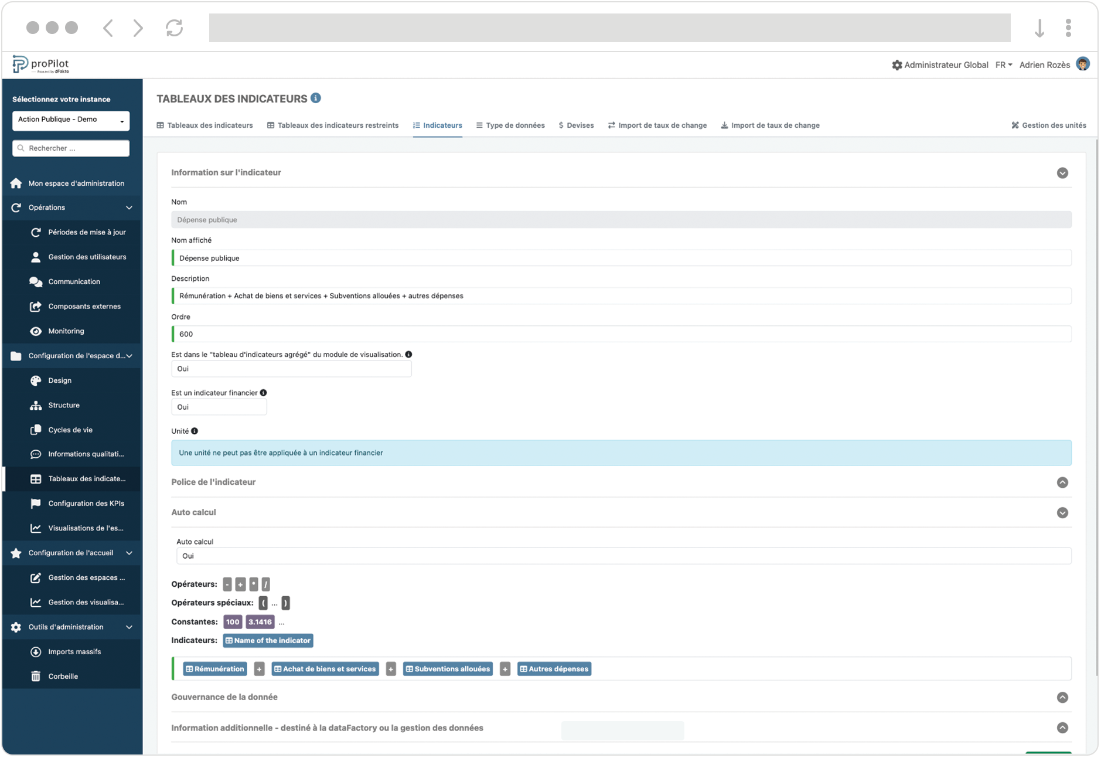Click the browser reload icon
The image size is (1101, 758).
click(174, 28)
